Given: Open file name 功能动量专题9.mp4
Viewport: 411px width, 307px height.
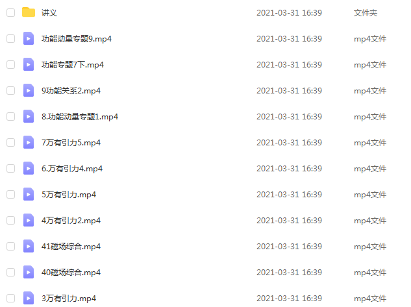Looking at the screenshot, I should pos(77,39).
